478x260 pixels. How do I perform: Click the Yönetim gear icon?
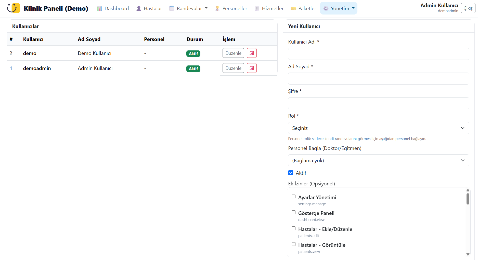[x=326, y=9]
